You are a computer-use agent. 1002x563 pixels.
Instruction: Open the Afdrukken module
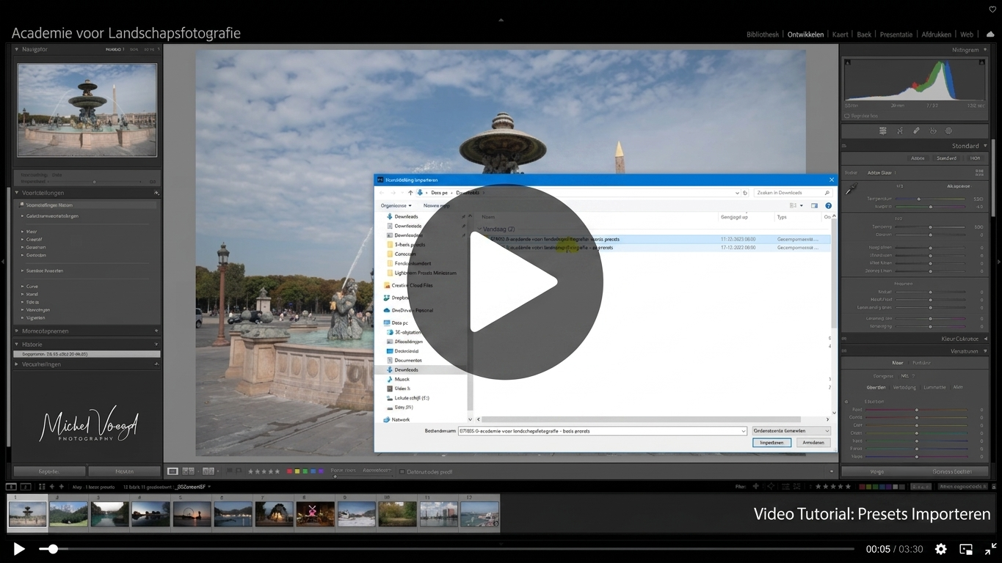click(x=937, y=34)
